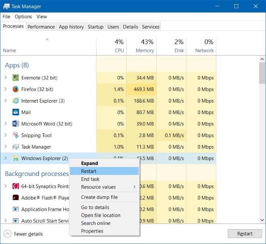The width and height of the screenshot is (266, 244).
Task: Open the Options menu
Action: (23, 17)
